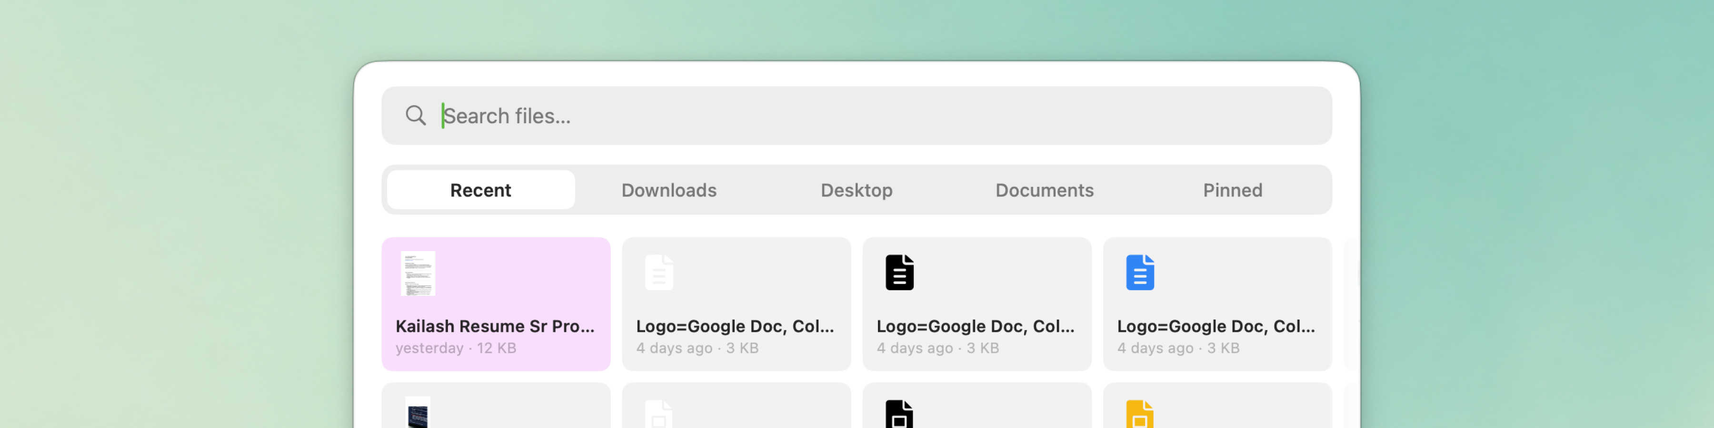This screenshot has width=1714, height=428.
Task: Click the white Google Doc logo icon
Action: pos(659,272)
